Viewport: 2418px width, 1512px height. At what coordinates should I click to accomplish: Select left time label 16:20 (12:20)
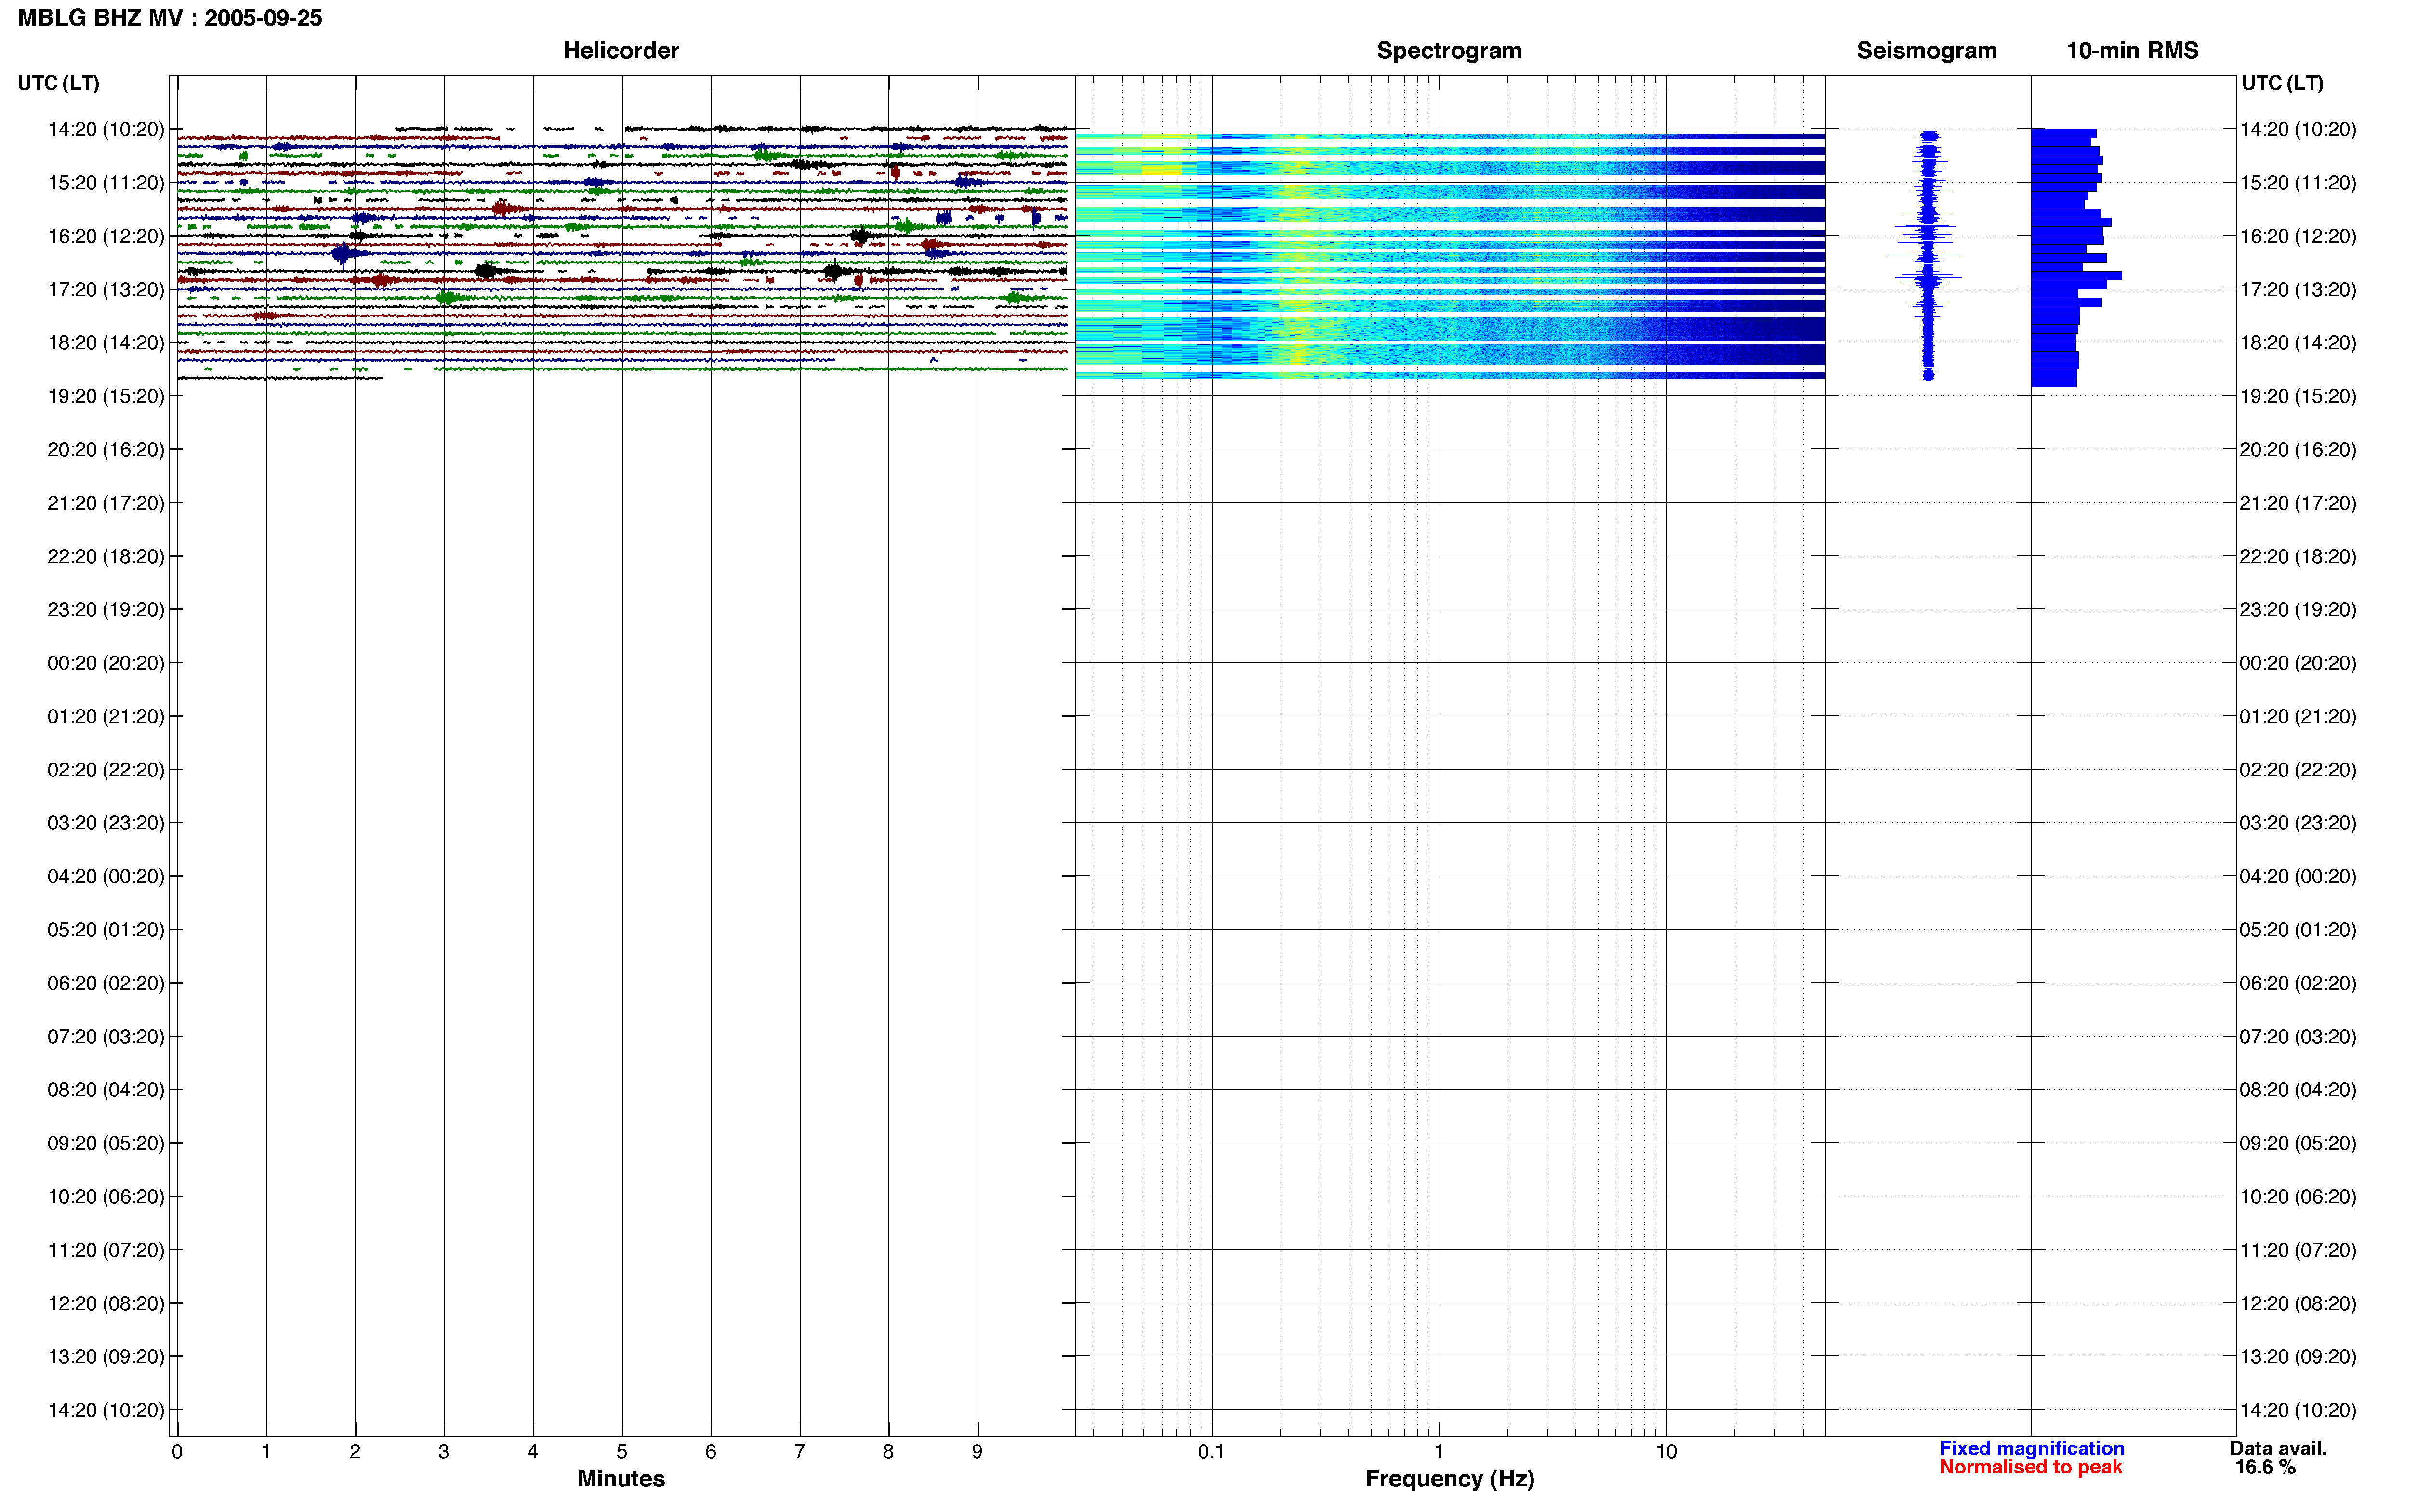pyautogui.click(x=106, y=236)
